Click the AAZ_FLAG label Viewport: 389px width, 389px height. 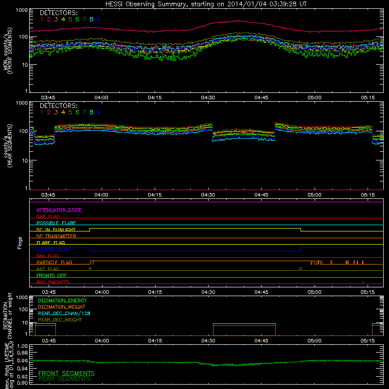[x=48, y=269]
